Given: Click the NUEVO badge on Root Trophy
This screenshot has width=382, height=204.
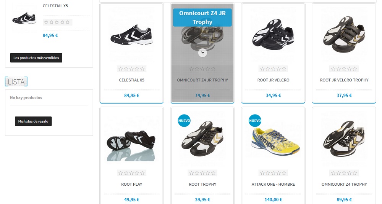Looking at the screenshot, I should 184,120.
